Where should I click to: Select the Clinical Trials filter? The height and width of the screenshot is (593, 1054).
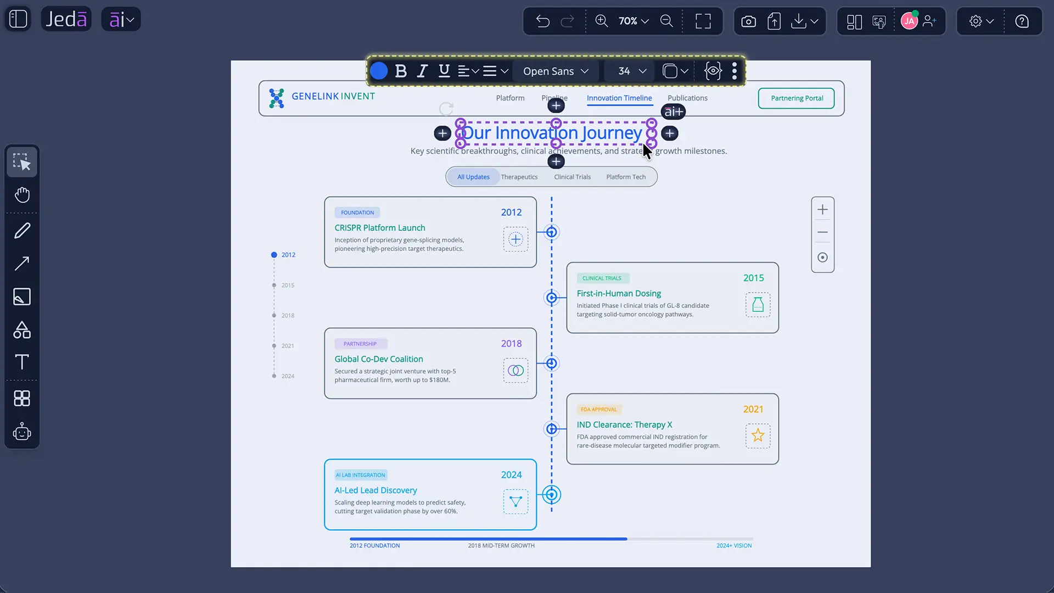(572, 177)
